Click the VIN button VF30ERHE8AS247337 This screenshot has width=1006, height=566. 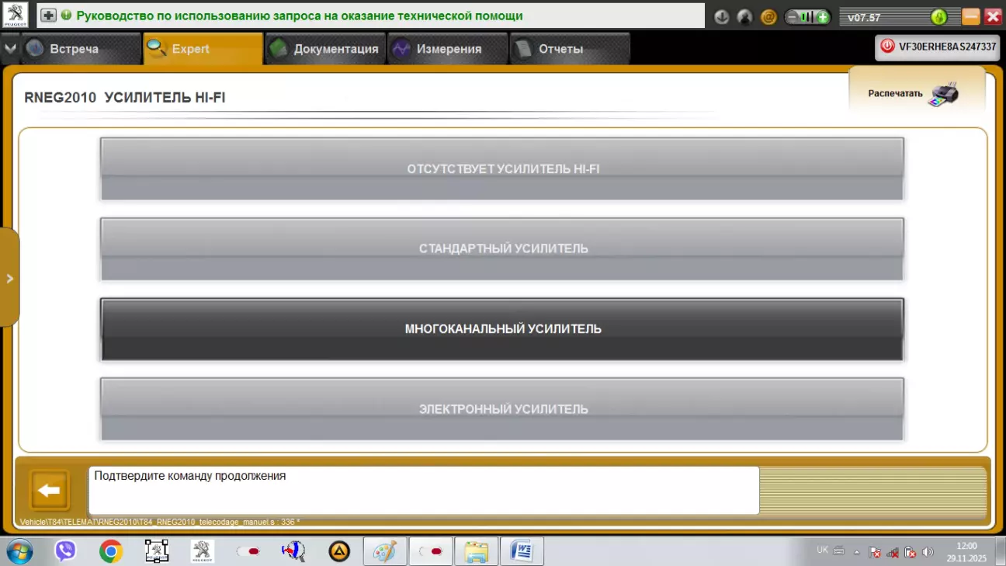click(x=937, y=47)
